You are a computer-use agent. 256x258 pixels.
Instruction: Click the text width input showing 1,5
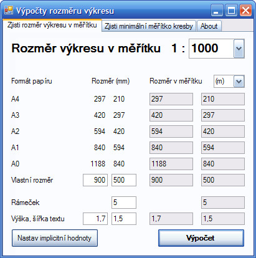pos(124,219)
